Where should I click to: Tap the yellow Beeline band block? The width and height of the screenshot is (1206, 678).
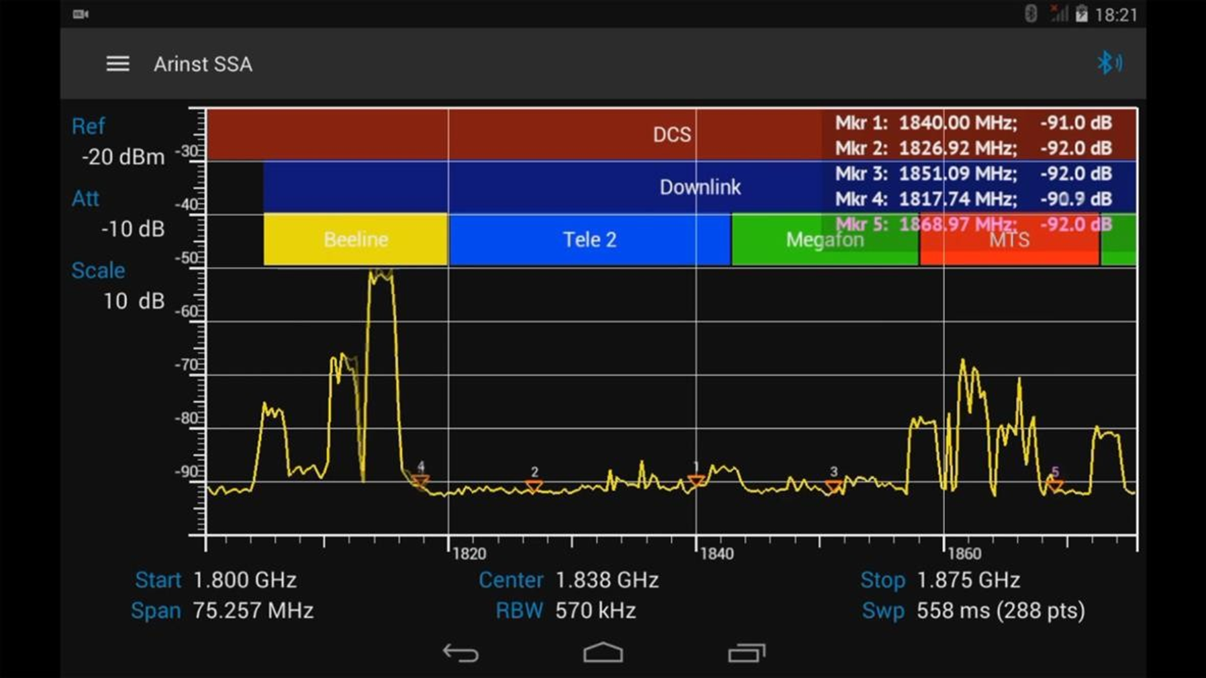point(355,240)
